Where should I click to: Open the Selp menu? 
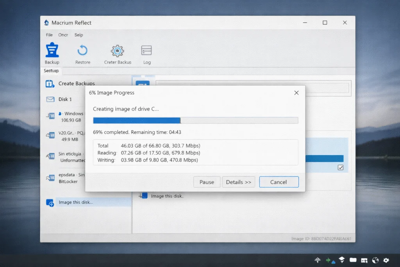[78, 35]
